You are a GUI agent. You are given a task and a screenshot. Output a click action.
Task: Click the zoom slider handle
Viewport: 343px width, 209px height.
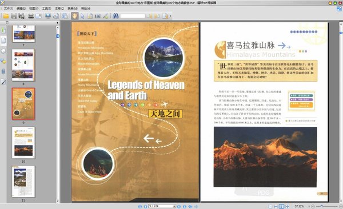(321, 206)
